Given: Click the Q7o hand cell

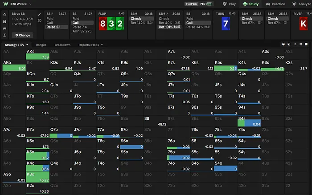Looking at the screenshot, I should click(61, 132).
